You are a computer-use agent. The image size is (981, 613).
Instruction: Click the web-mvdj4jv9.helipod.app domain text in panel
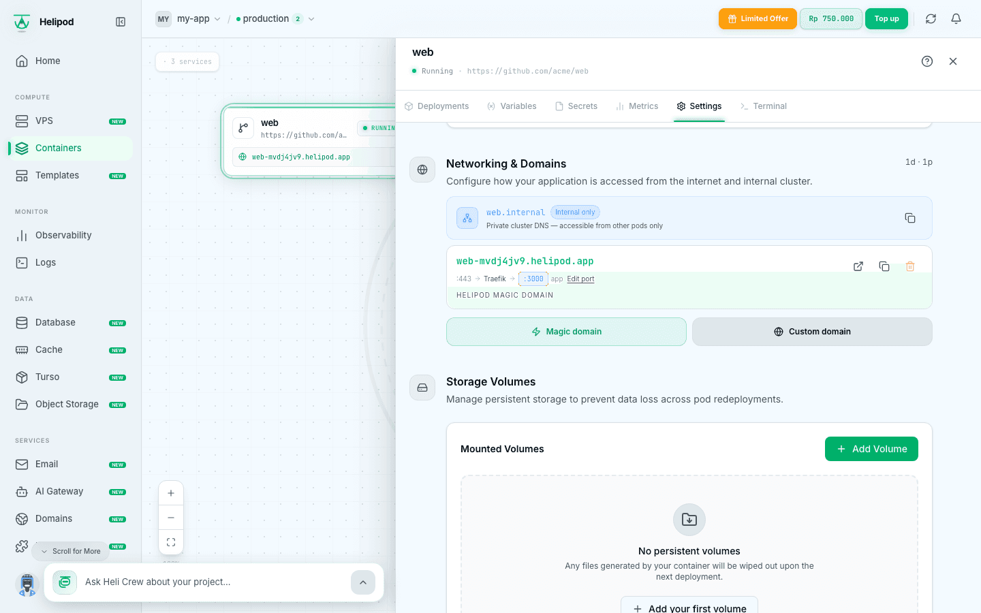(525, 261)
